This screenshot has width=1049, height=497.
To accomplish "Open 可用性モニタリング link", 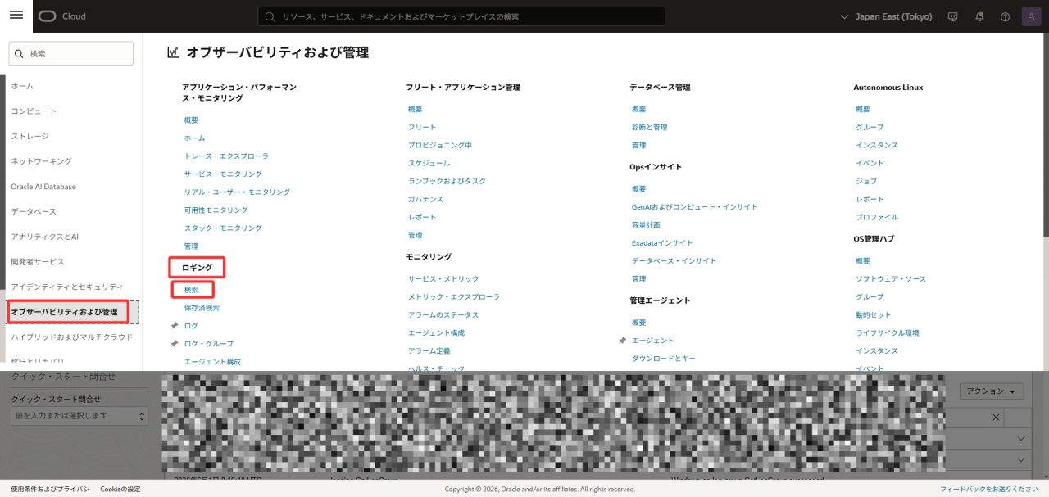I will 216,210.
